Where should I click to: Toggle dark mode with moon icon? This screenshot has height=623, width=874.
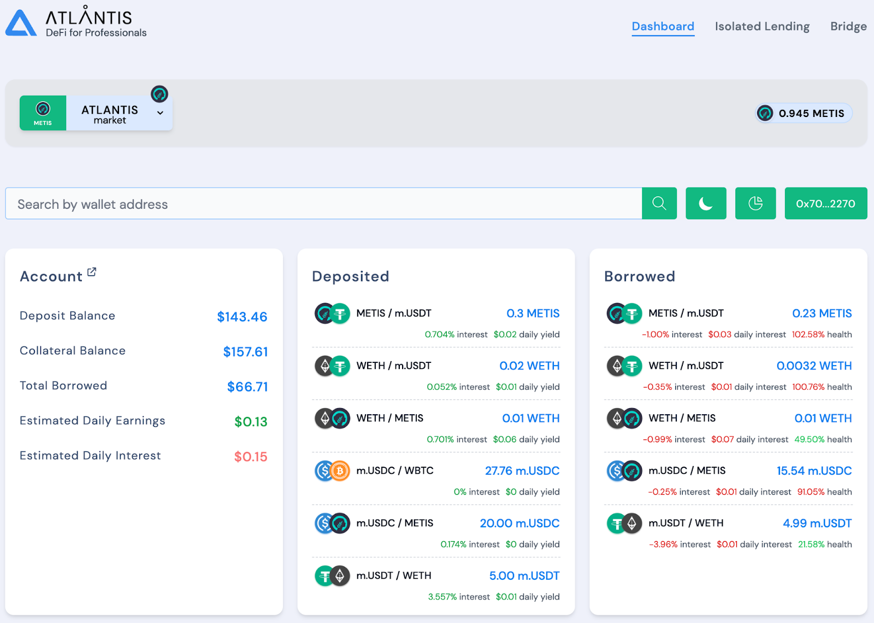coord(706,203)
